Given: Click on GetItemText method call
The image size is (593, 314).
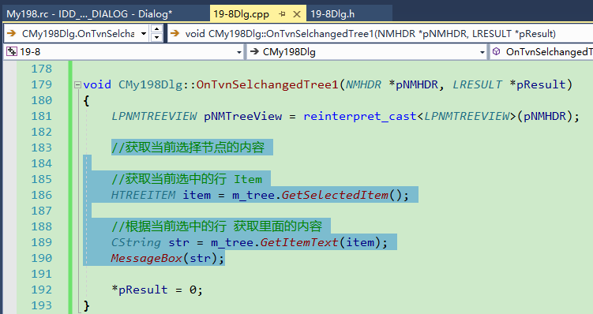Looking at the screenshot, I should [x=299, y=242].
